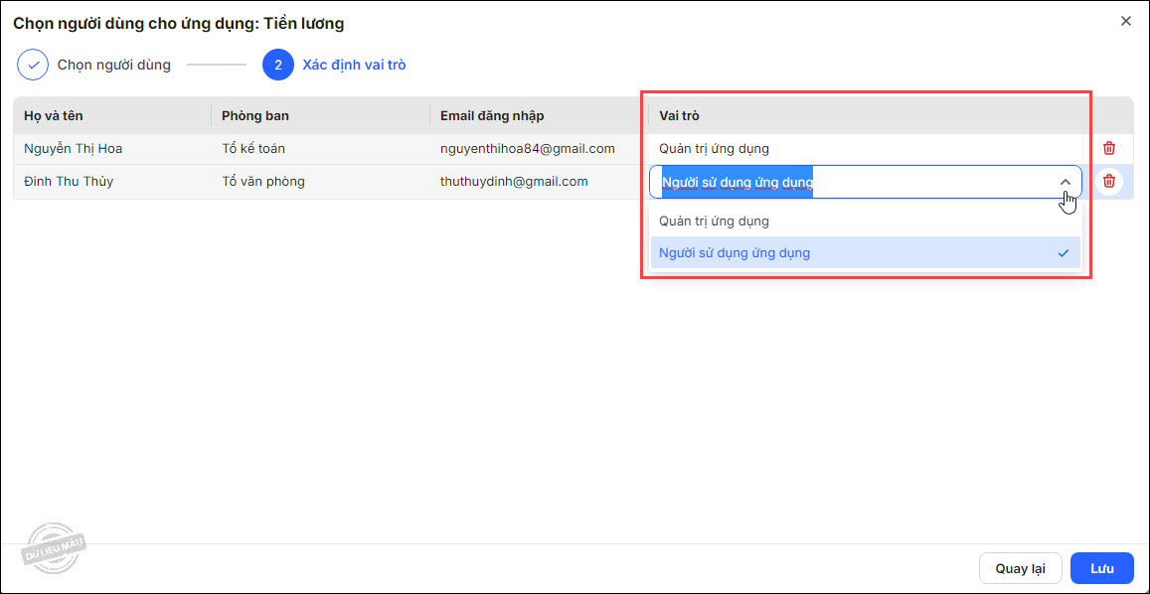The height and width of the screenshot is (594, 1150).
Task: Click the Dữ liệu mẫu stamp icon
Action: [x=56, y=549]
